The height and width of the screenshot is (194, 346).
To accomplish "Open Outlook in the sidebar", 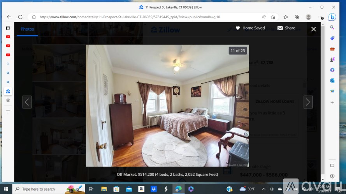I will pos(332,80).
